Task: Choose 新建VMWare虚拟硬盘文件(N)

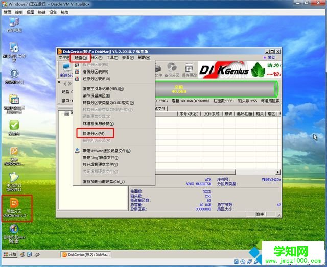Action: (x=114, y=151)
